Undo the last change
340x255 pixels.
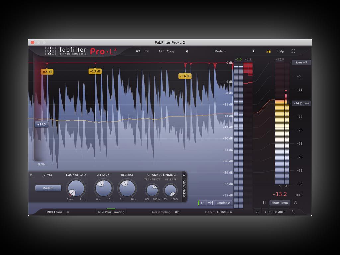click(138, 51)
